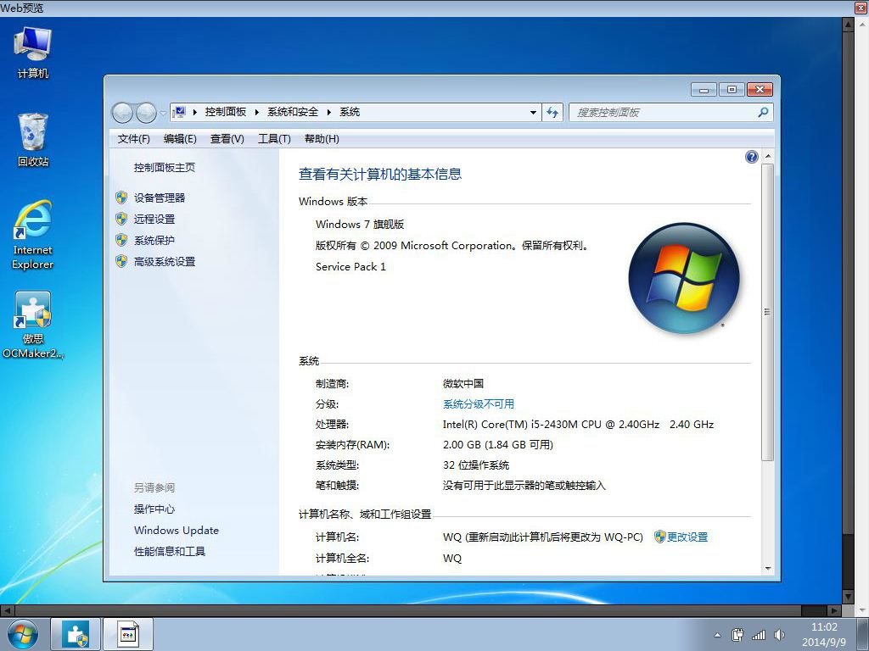Select the Internet Explorer desktop shortcut
Image resolution: width=869 pixels, height=651 pixels.
(33, 236)
